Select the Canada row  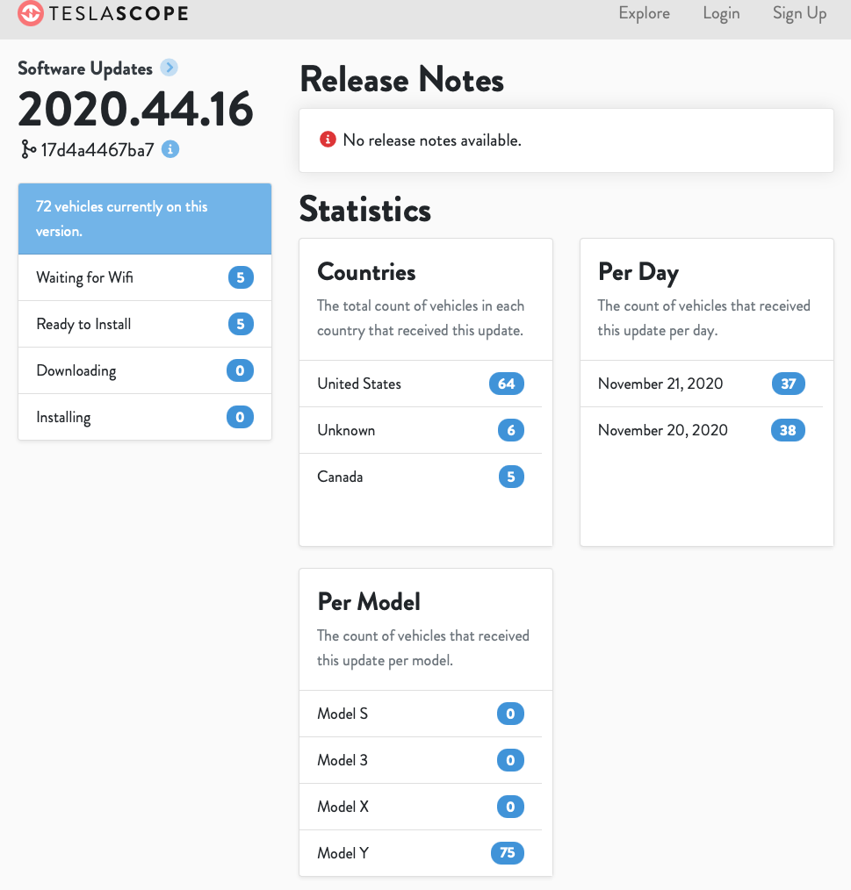point(421,477)
